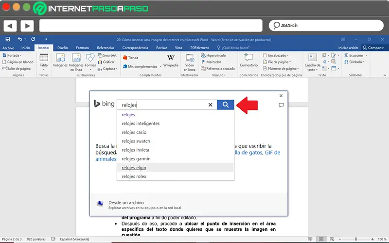
Task: Insert a Referencia cruzada
Action: tap(218, 69)
